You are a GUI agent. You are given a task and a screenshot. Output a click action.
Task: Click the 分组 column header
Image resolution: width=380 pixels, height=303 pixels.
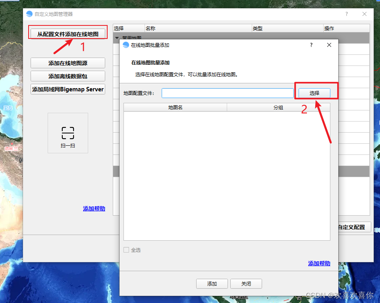click(x=278, y=107)
